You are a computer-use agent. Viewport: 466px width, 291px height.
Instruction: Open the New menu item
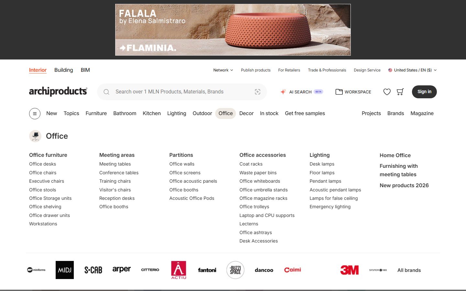pos(51,113)
